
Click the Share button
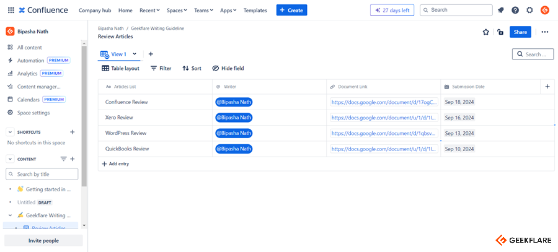coord(520,32)
